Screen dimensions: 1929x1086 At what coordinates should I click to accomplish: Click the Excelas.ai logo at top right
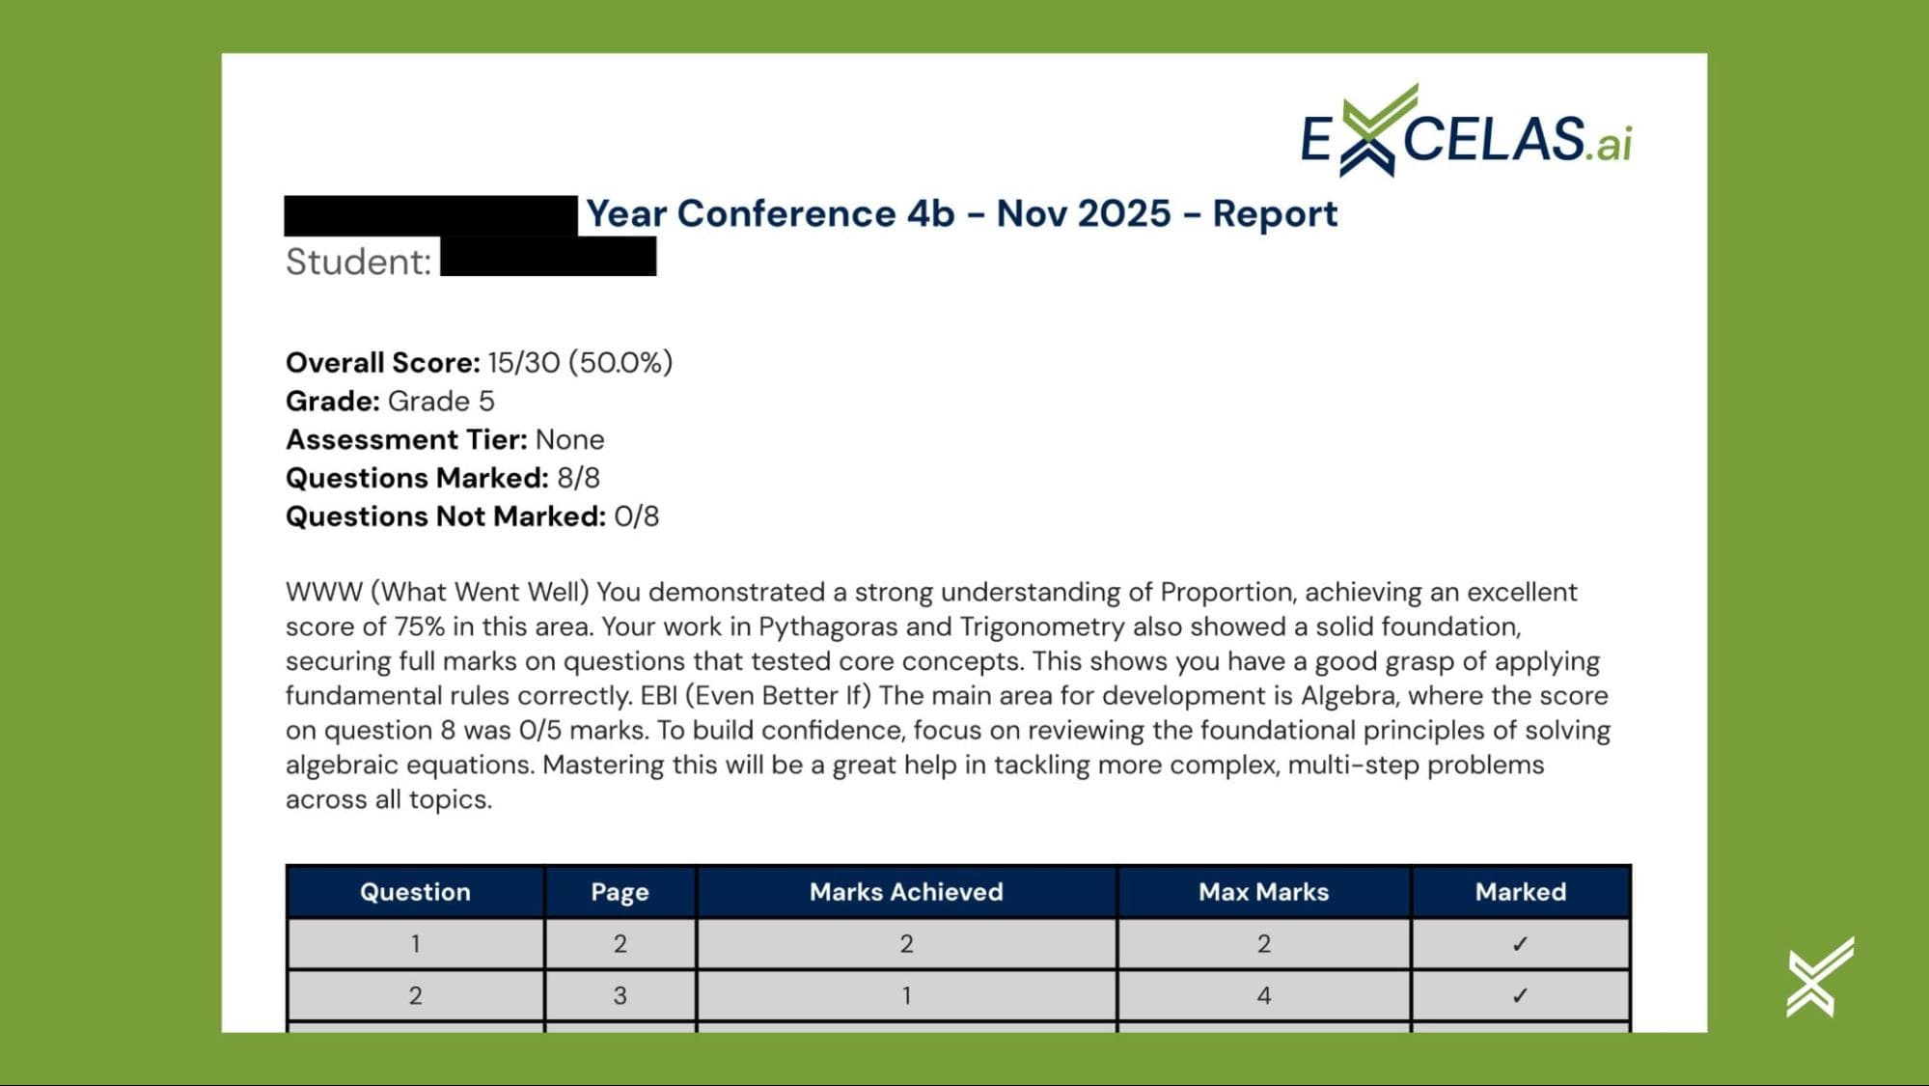pos(1465,133)
